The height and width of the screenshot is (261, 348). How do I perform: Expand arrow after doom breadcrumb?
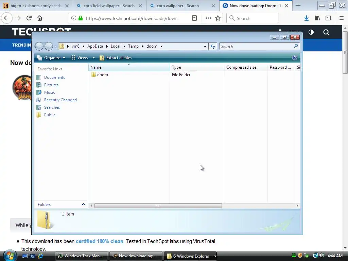pos(161,46)
